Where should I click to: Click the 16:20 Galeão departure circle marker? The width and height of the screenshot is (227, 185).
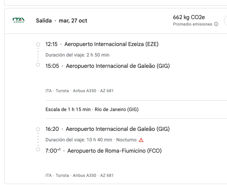tap(38, 129)
